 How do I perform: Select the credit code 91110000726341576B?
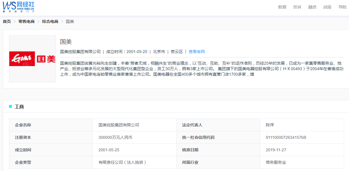pyautogui.click(x=286, y=137)
